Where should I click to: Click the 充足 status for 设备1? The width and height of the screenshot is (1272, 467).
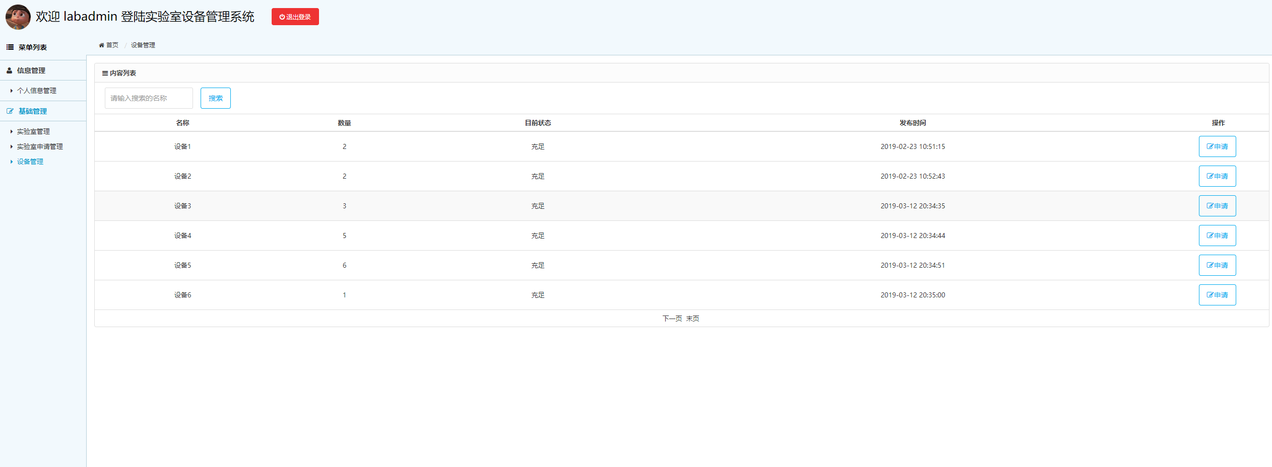[538, 146]
